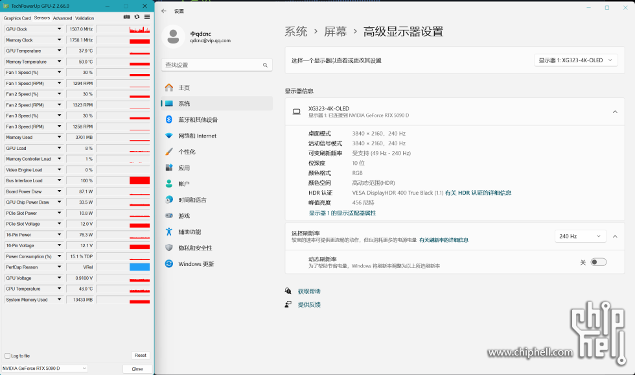Click the 屏幕 breadcrumb
This screenshot has width=635, height=375.
coord(336,32)
